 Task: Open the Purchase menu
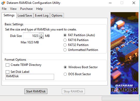coord(26,9)
